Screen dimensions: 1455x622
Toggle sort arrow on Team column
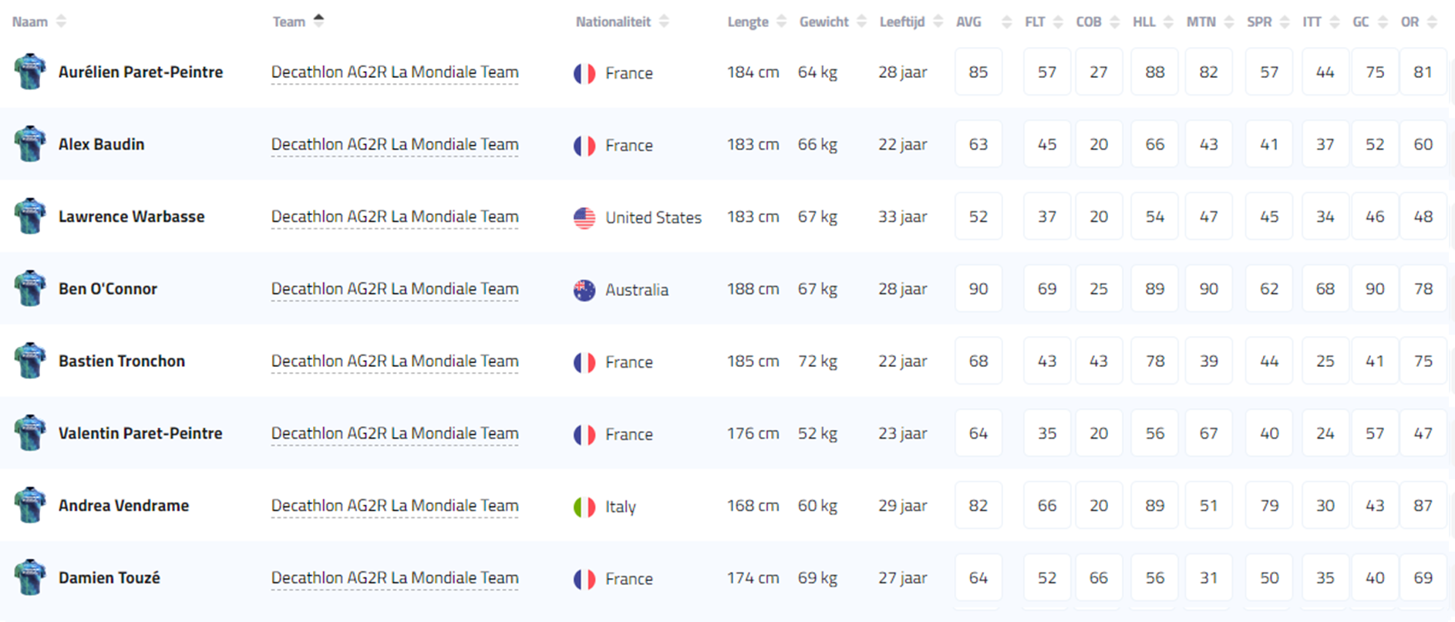(x=318, y=21)
